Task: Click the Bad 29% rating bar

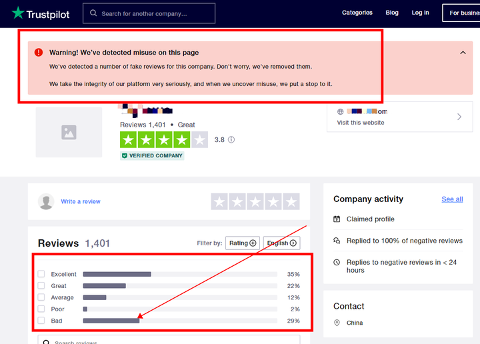Action: pyautogui.click(x=180, y=321)
